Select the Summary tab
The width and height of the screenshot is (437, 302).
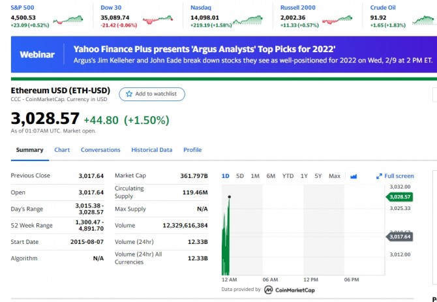click(29, 150)
